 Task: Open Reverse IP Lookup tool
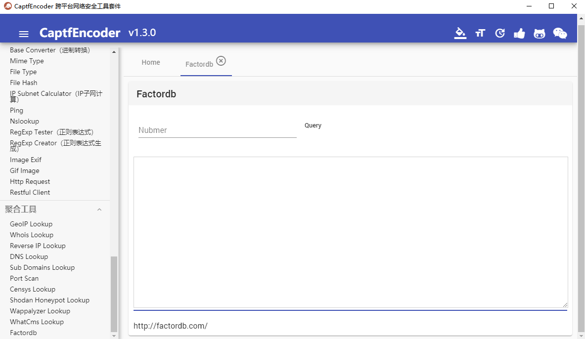[38, 246]
